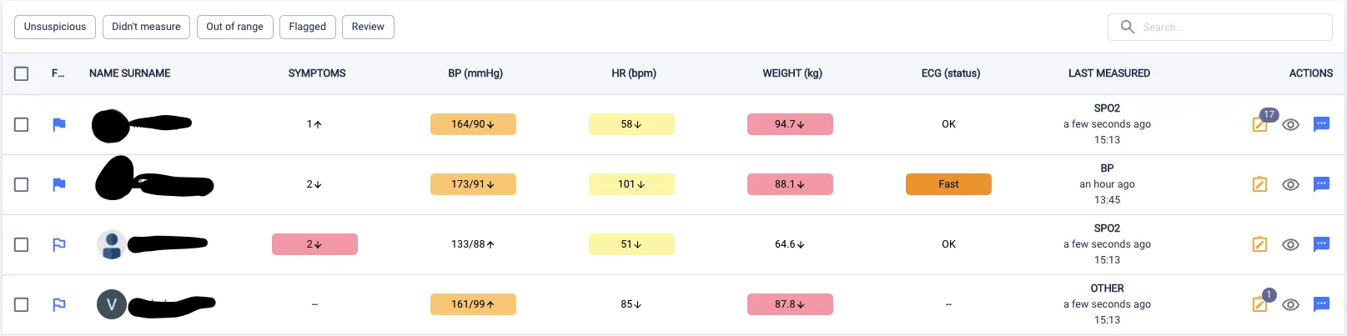Click the orange Fast ECG status badge

(948, 184)
